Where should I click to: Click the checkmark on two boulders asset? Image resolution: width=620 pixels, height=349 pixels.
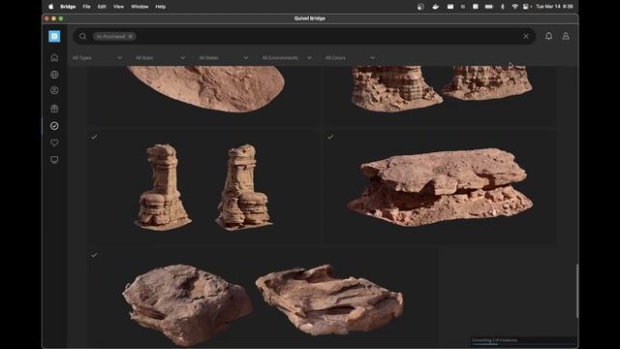tap(94, 255)
